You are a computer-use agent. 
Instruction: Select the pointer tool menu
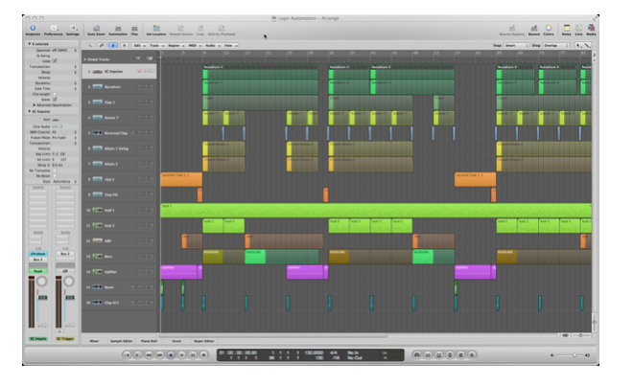point(578,46)
